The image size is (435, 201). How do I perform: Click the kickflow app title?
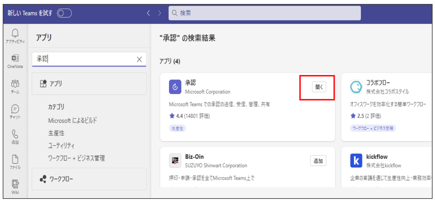[377, 157]
